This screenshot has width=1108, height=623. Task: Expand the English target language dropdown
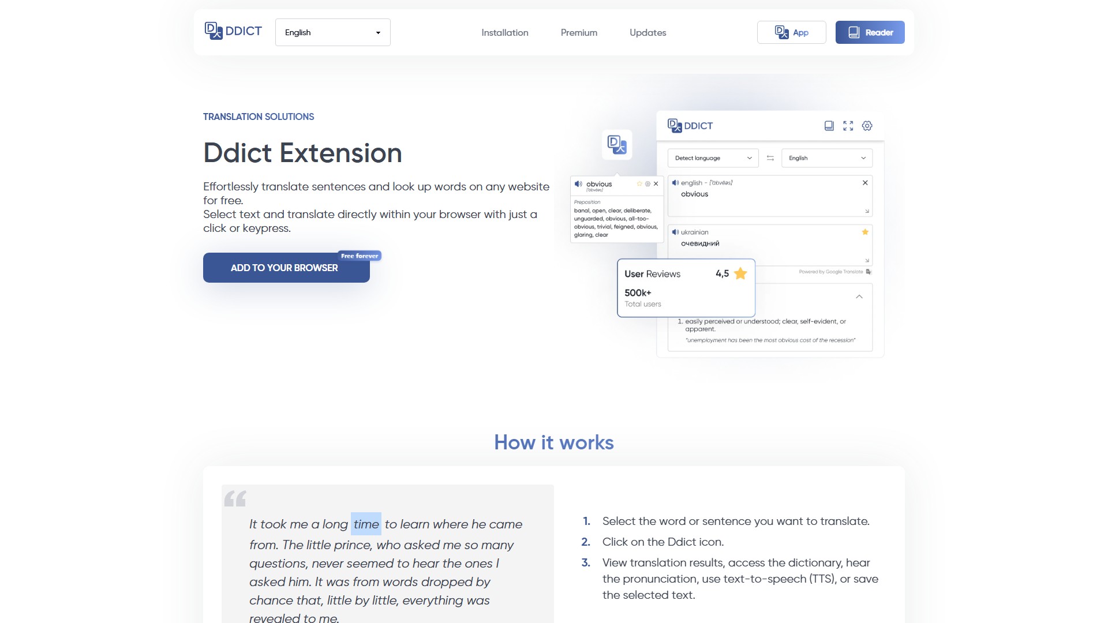pyautogui.click(x=826, y=158)
